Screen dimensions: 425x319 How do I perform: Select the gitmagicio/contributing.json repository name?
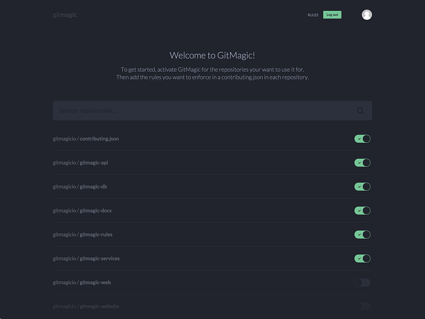coord(86,138)
